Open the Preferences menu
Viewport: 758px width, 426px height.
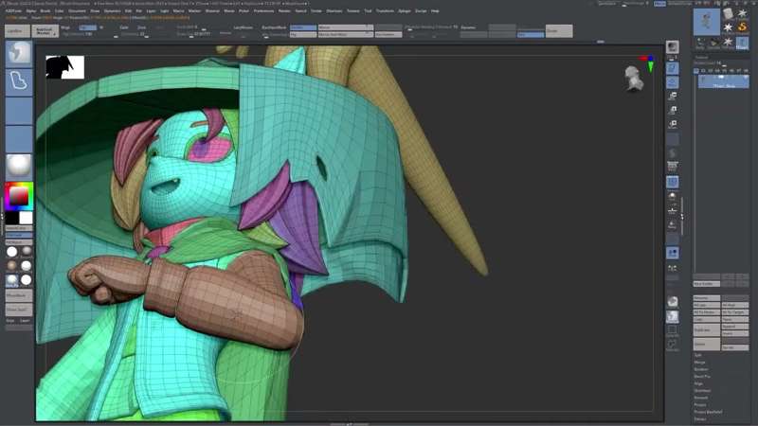tap(264, 10)
